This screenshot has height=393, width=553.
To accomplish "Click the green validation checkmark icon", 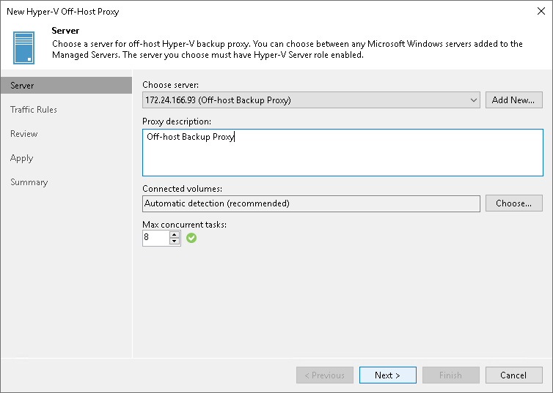I will (191, 238).
